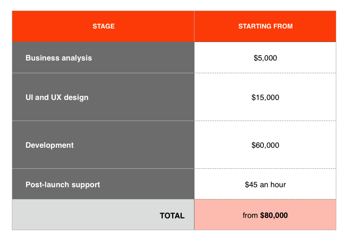The height and width of the screenshot is (242, 349).
Task: Click the $45 an hour value
Action: (x=265, y=185)
